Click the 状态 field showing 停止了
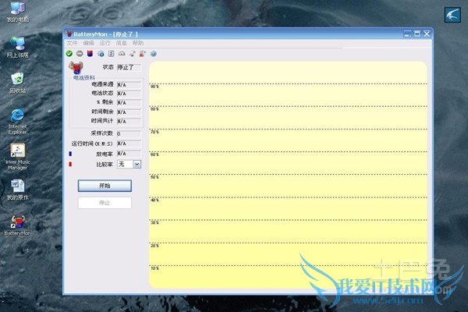Screen dimensions: 468x312 point(129,68)
